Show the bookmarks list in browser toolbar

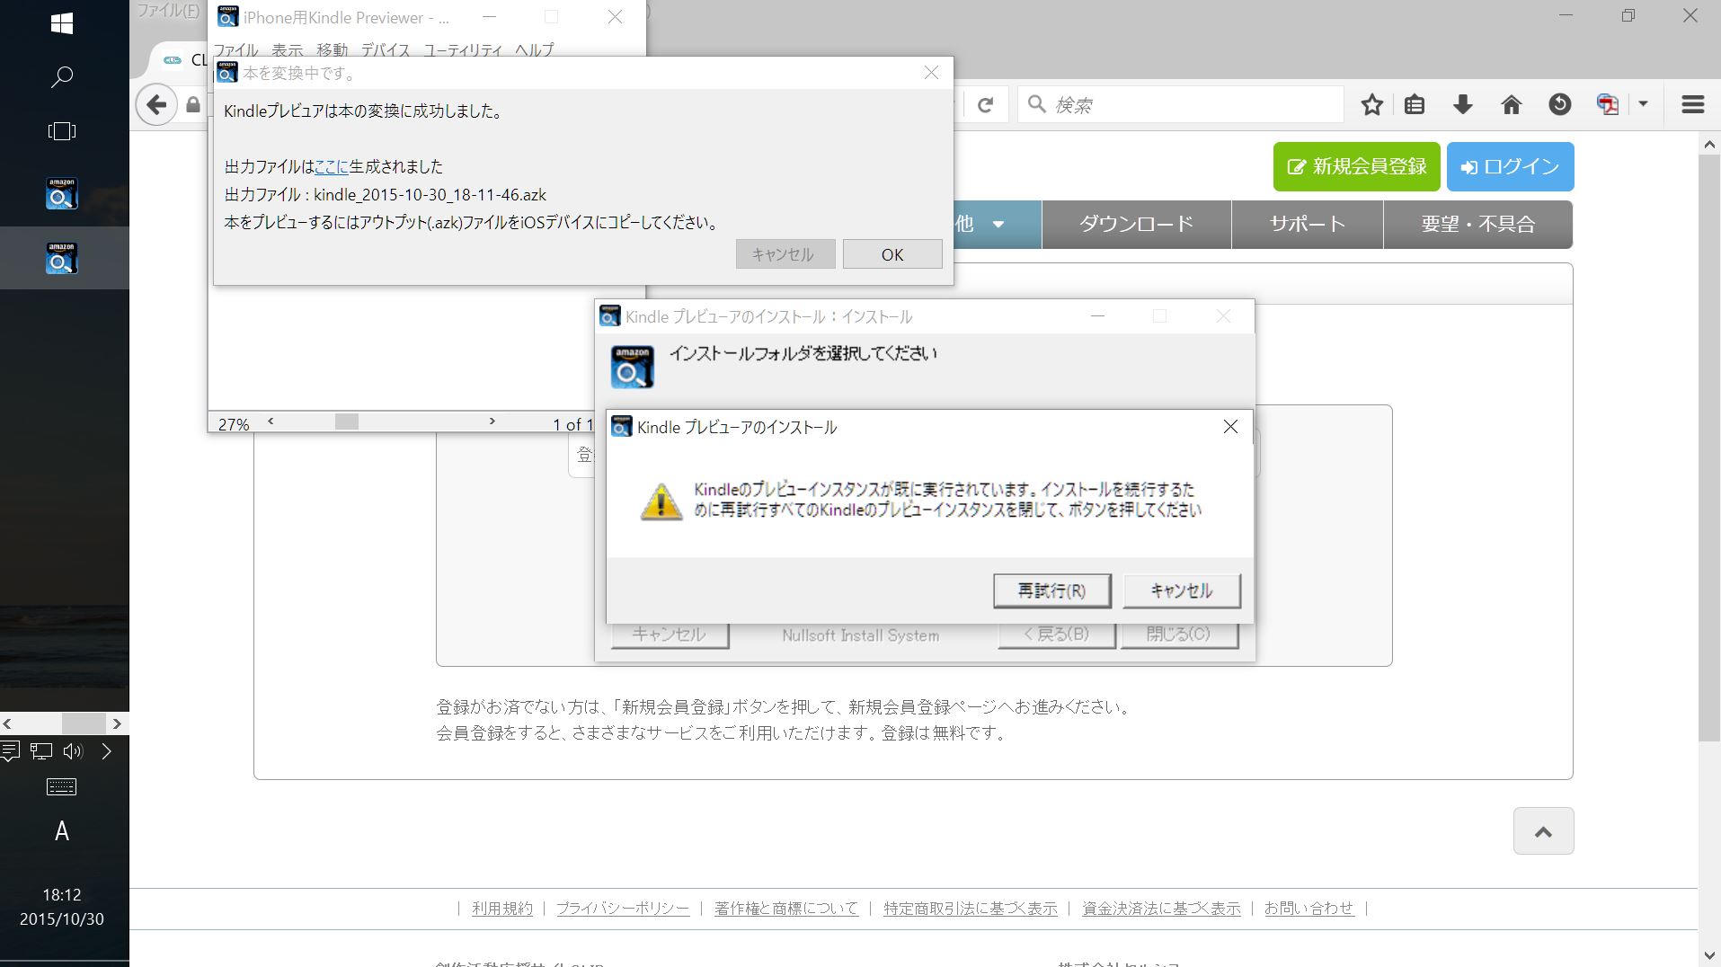pyautogui.click(x=1415, y=105)
